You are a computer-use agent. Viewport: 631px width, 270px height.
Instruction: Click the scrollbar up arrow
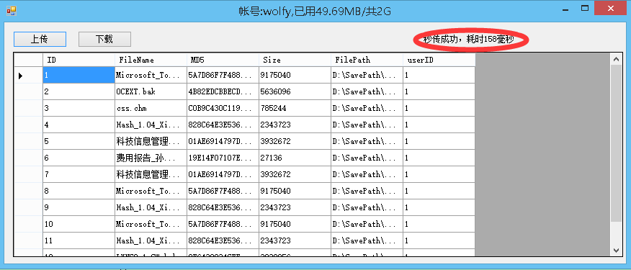[616, 59]
